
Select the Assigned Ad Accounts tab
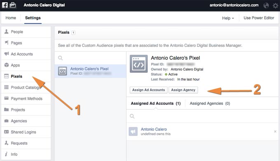point(156,103)
